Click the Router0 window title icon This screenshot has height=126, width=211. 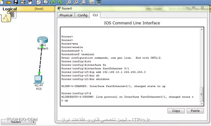click(x=59, y=8)
